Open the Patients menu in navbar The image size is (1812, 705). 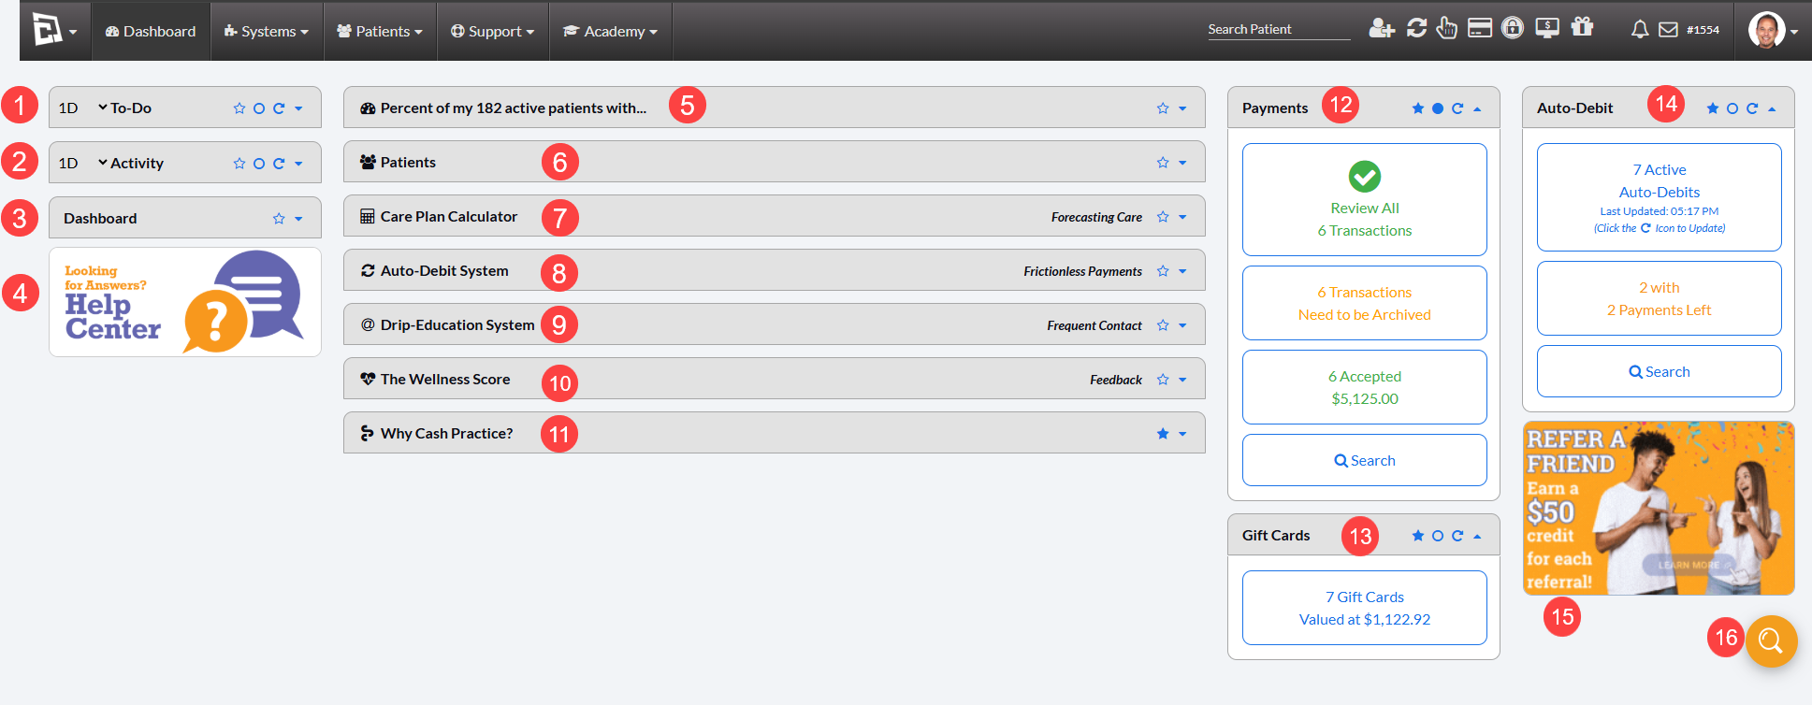coord(380,31)
